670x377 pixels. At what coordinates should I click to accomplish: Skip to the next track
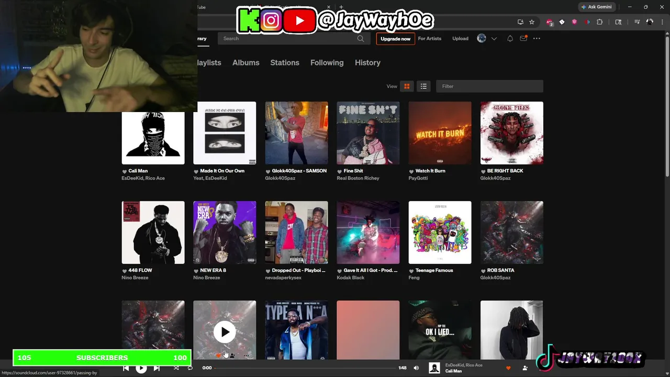(157, 368)
